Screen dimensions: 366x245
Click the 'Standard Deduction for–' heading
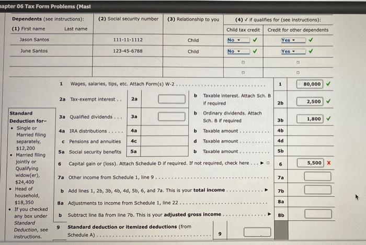click(x=28, y=117)
